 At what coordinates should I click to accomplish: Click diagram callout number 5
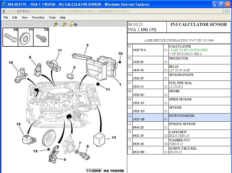(x=74, y=67)
